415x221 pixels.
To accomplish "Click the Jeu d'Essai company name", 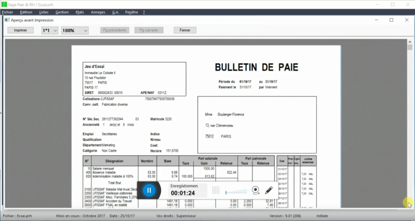I will pyautogui.click(x=94, y=67).
